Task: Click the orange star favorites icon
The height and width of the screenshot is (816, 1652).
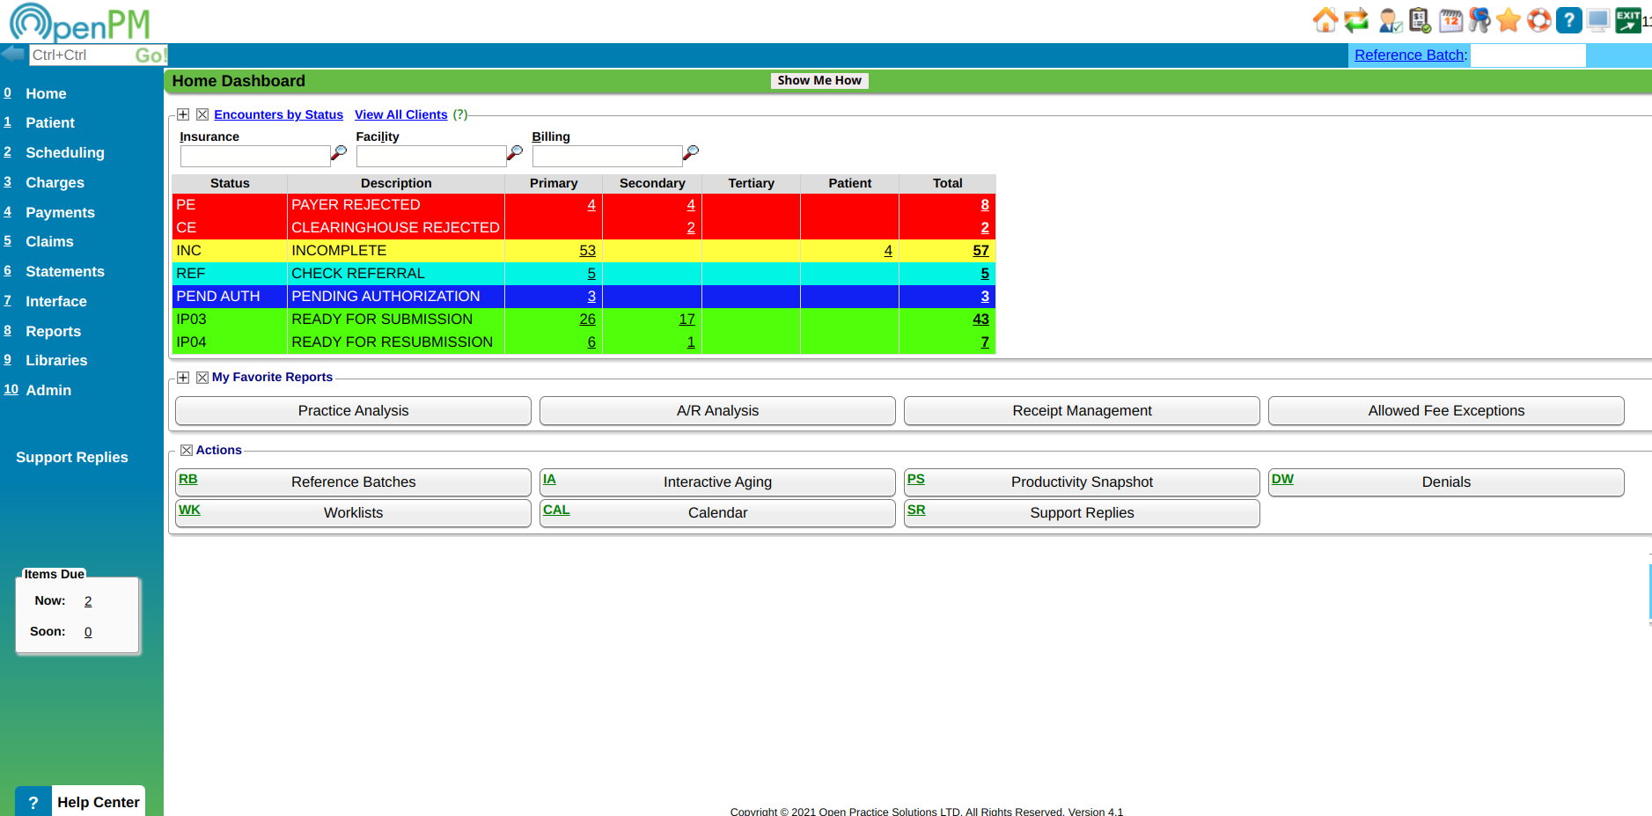Action: [x=1509, y=19]
